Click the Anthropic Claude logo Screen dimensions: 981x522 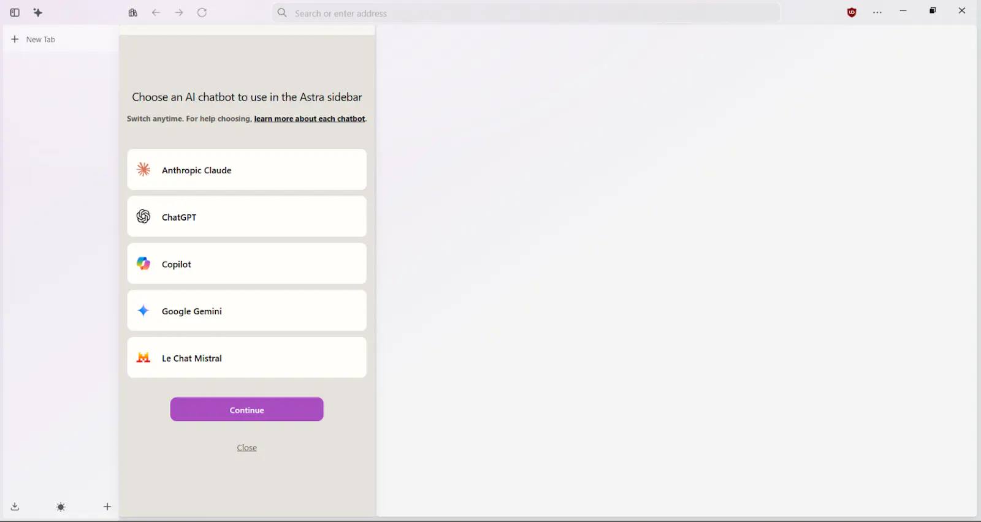click(x=143, y=170)
